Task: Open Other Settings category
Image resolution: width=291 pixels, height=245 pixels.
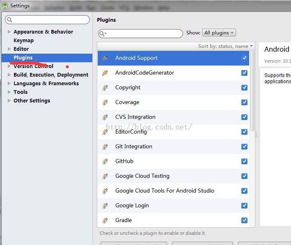Action: click(x=32, y=100)
